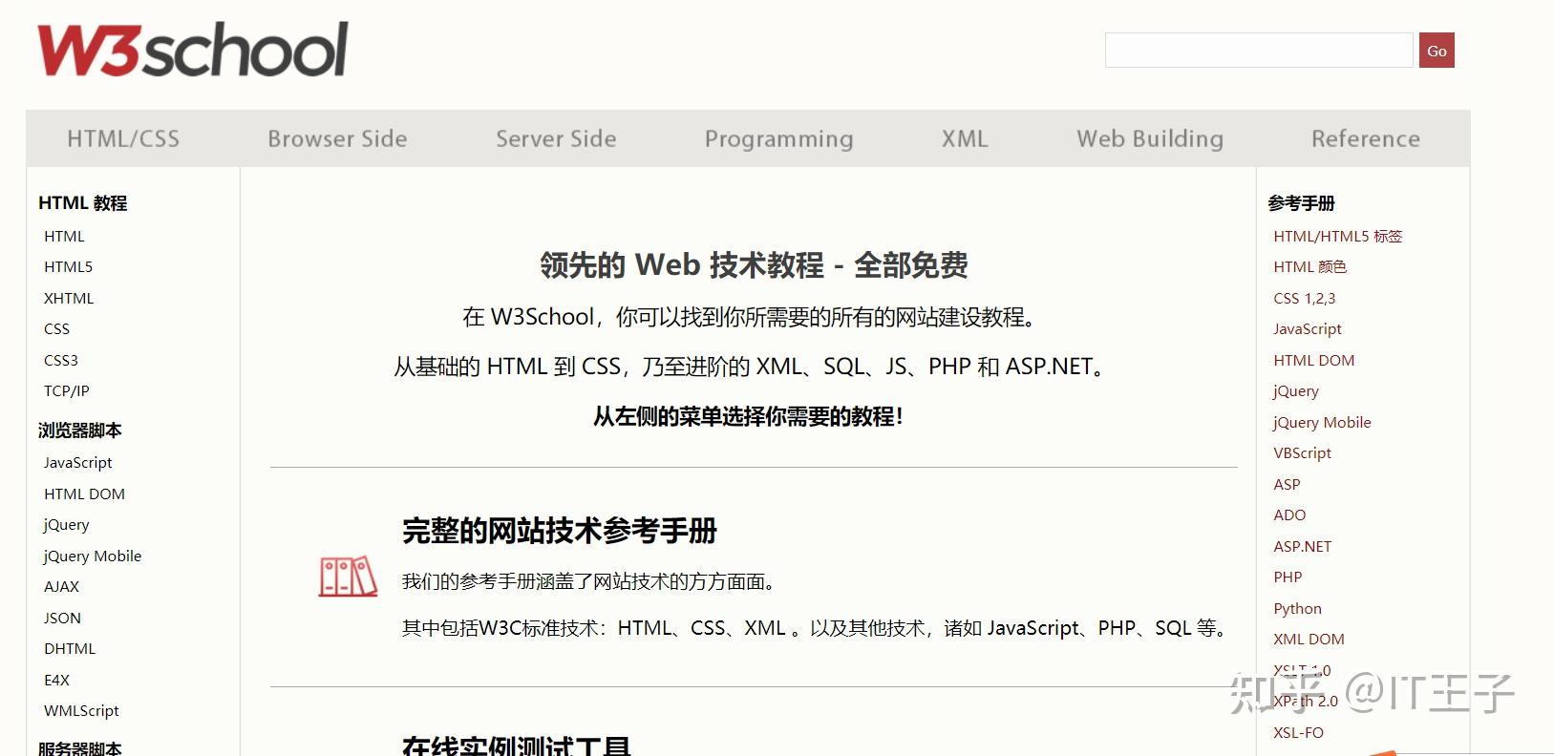The image size is (1554, 756).
Task: Open the HTML 颜色 reference link
Action: pos(1310,267)
